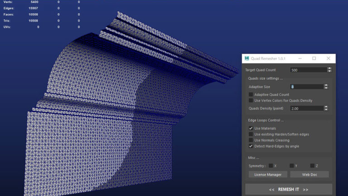348x196 pixels.
Task: Click the Maya logo icon in title bar
Action: (x=247, y=59)
